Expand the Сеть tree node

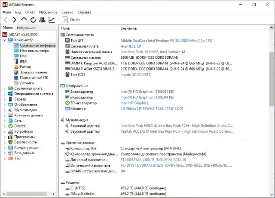click(x=5, y=121)
